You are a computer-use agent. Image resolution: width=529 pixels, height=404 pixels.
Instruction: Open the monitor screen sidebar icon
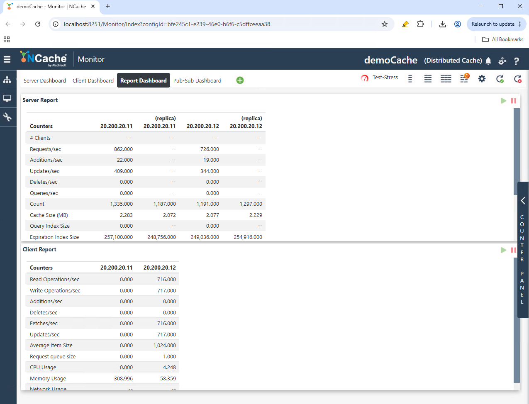point(7,98)
